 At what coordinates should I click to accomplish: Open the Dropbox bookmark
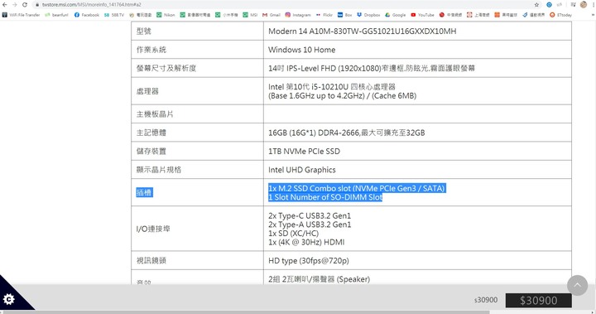click(368, 15)
